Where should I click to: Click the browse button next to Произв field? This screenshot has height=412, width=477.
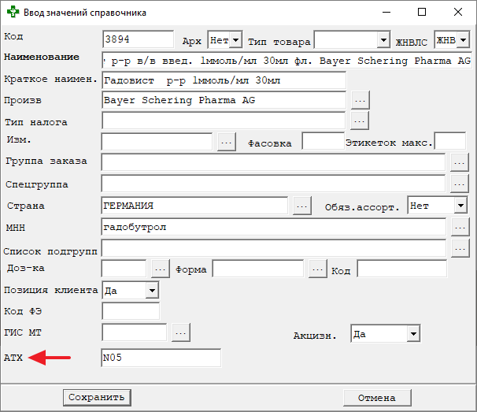360,101
